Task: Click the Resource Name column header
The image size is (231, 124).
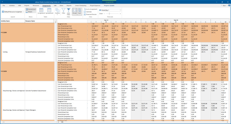Action: point(40,21)
